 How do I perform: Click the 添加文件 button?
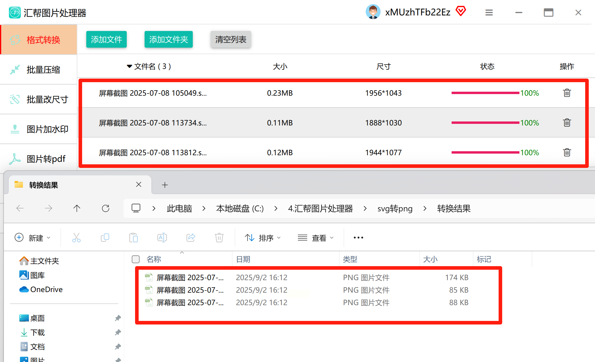tap(106, 39)
